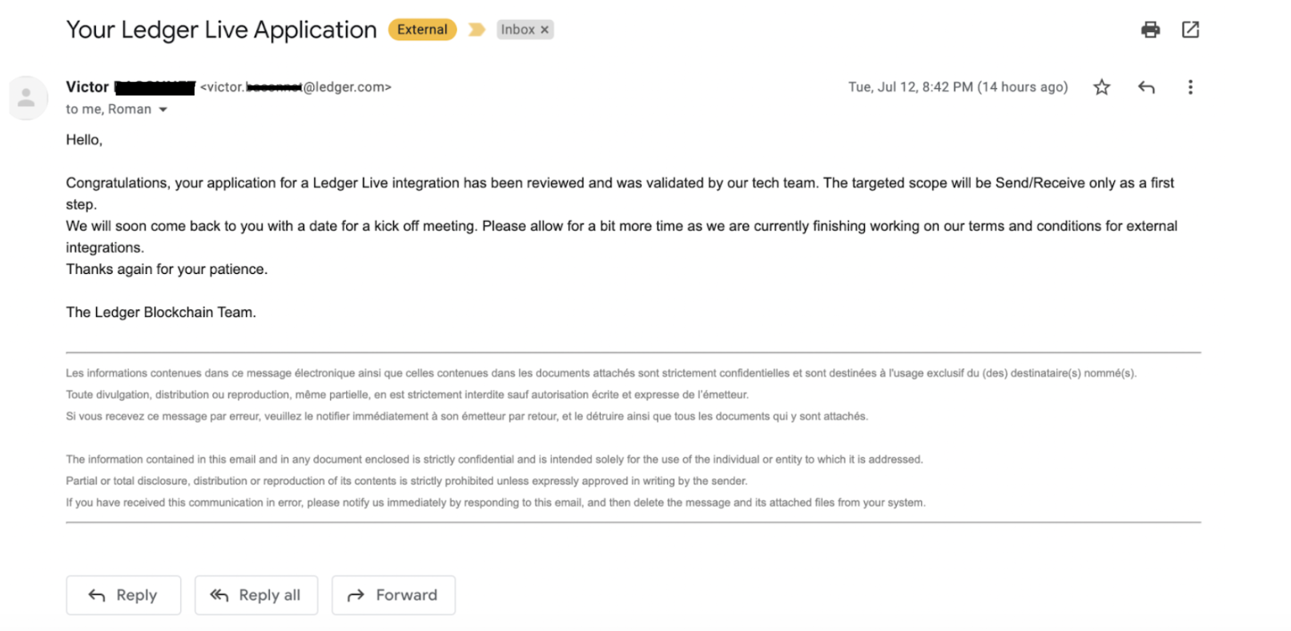1291x631 pixels.
Task: Click the yellow External badge
Action: tap(422, 30)
